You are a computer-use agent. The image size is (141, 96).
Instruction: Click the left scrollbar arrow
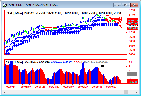4,92
